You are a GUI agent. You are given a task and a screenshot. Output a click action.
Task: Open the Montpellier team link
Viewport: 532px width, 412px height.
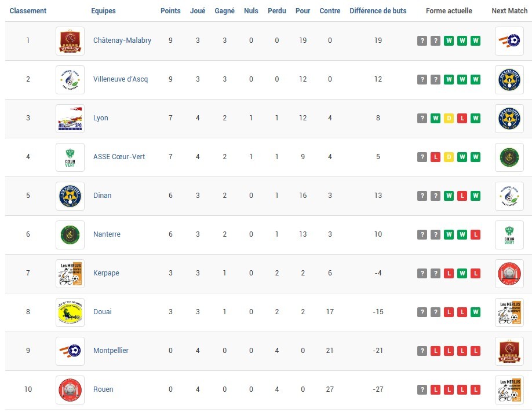[111, 351]
